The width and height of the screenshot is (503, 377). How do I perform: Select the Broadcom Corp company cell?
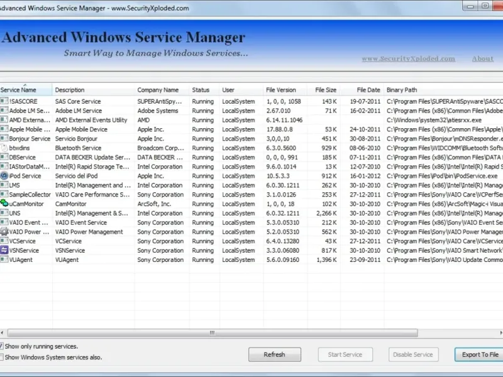pos(161,148)
